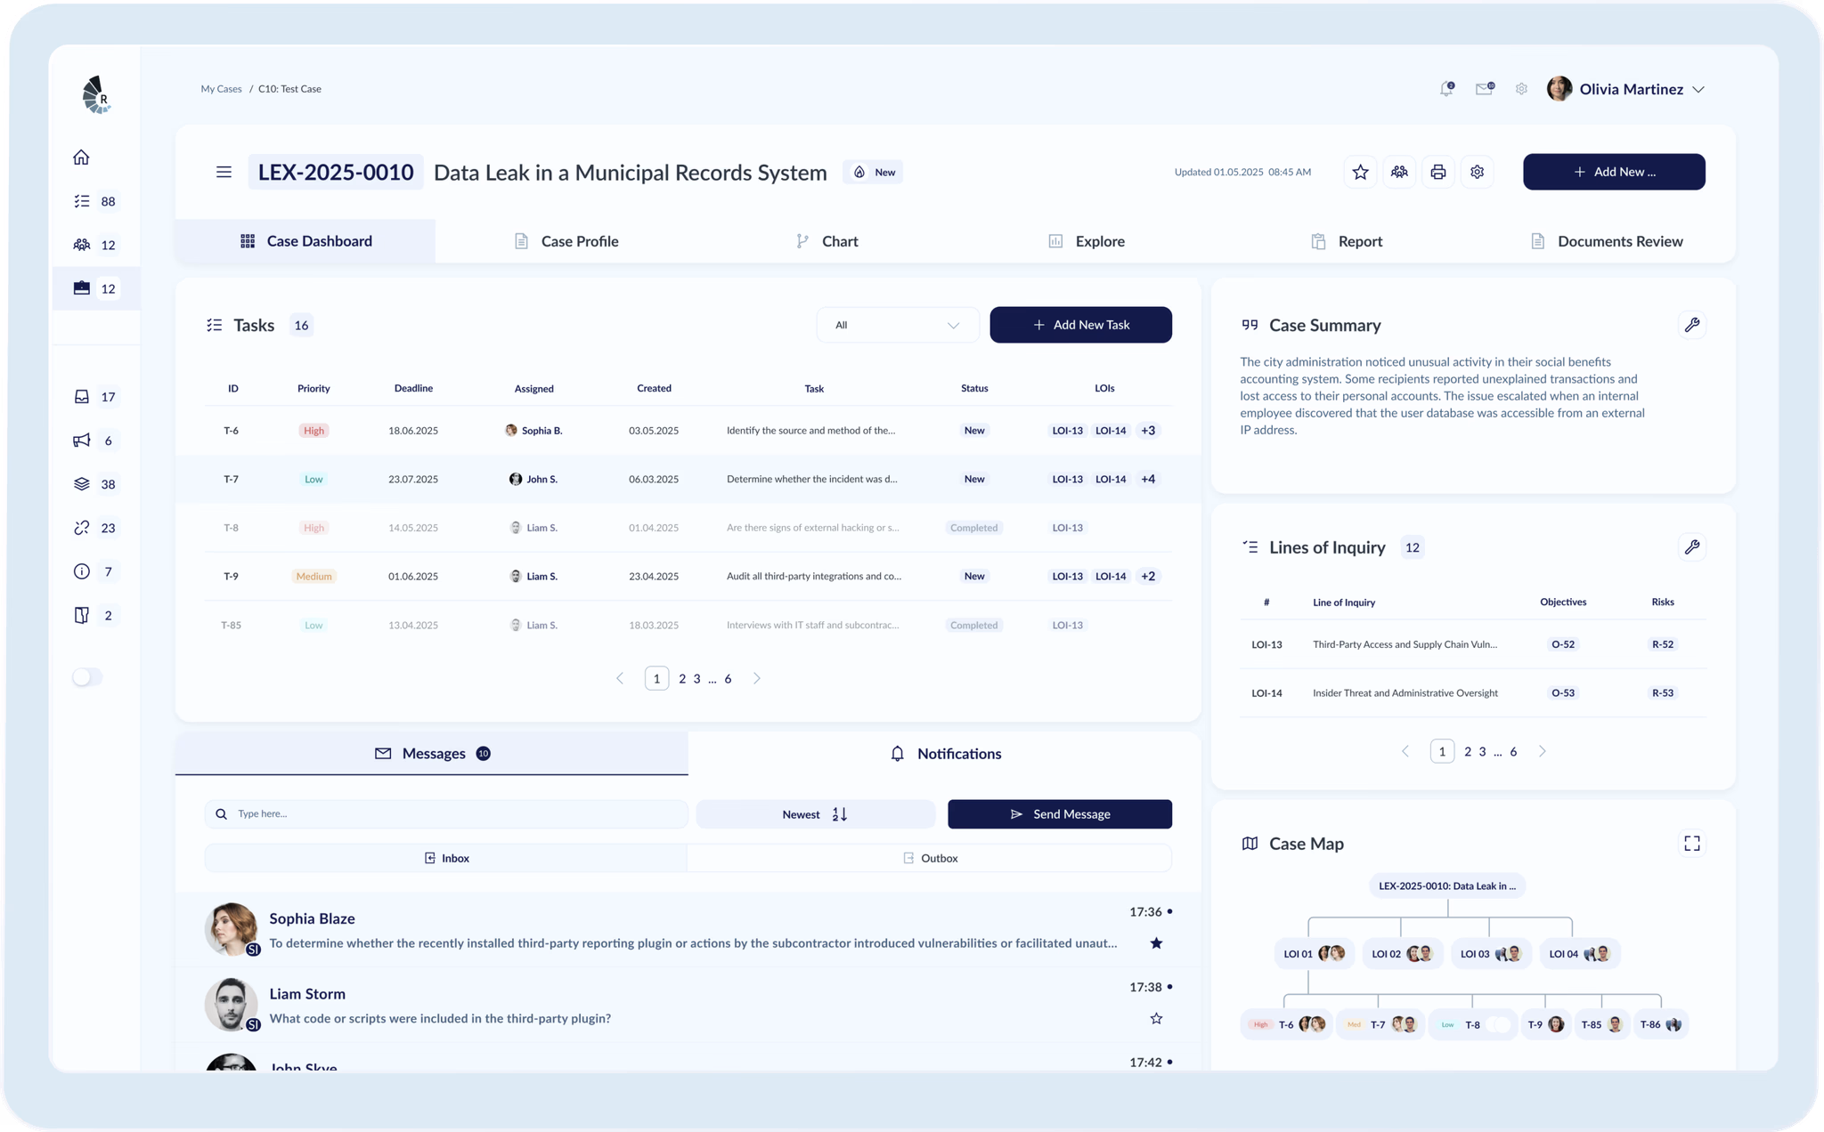Go to page 2 of Tasks pagination
The image size is (1824, 1132).
pyautogui.click(x=682, y=678)
